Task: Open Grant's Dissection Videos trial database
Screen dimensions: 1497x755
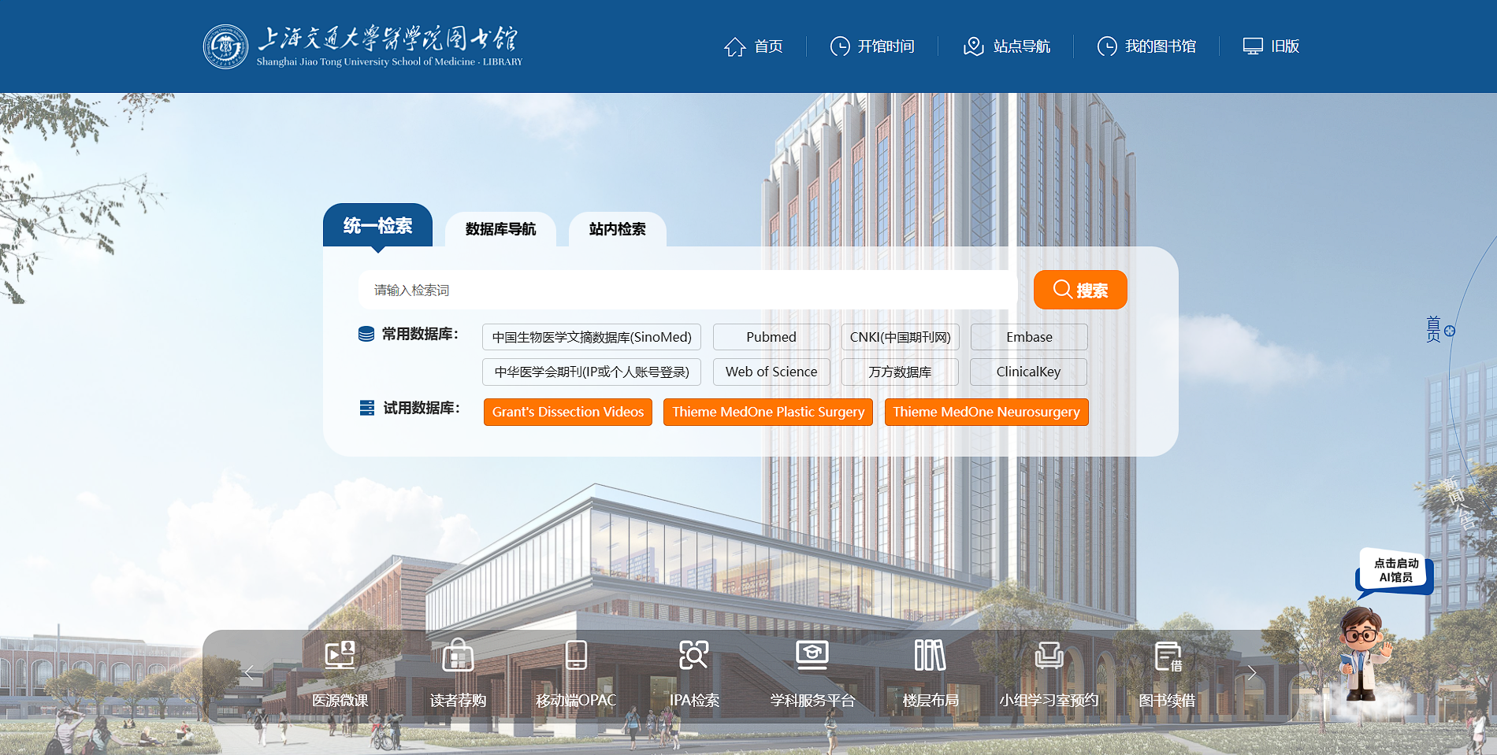Action: pyautogui.click(x=567, y=412)
